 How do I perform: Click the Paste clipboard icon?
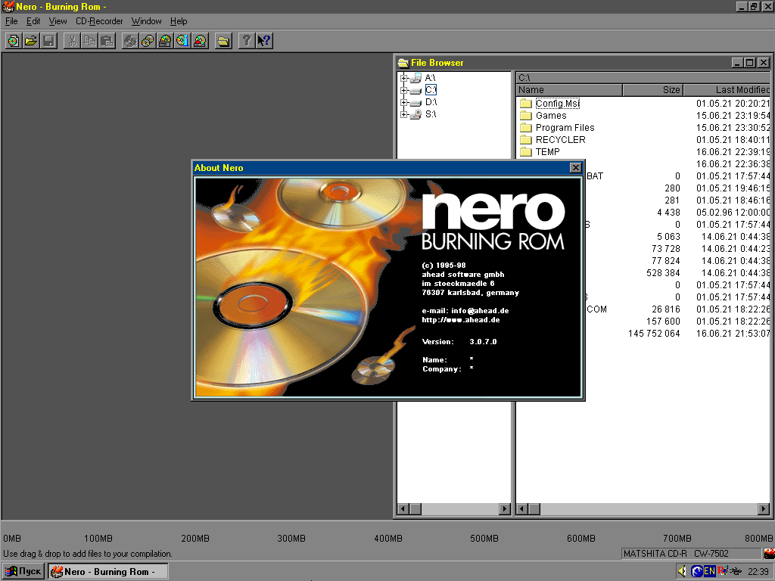[x=107, y=41]
